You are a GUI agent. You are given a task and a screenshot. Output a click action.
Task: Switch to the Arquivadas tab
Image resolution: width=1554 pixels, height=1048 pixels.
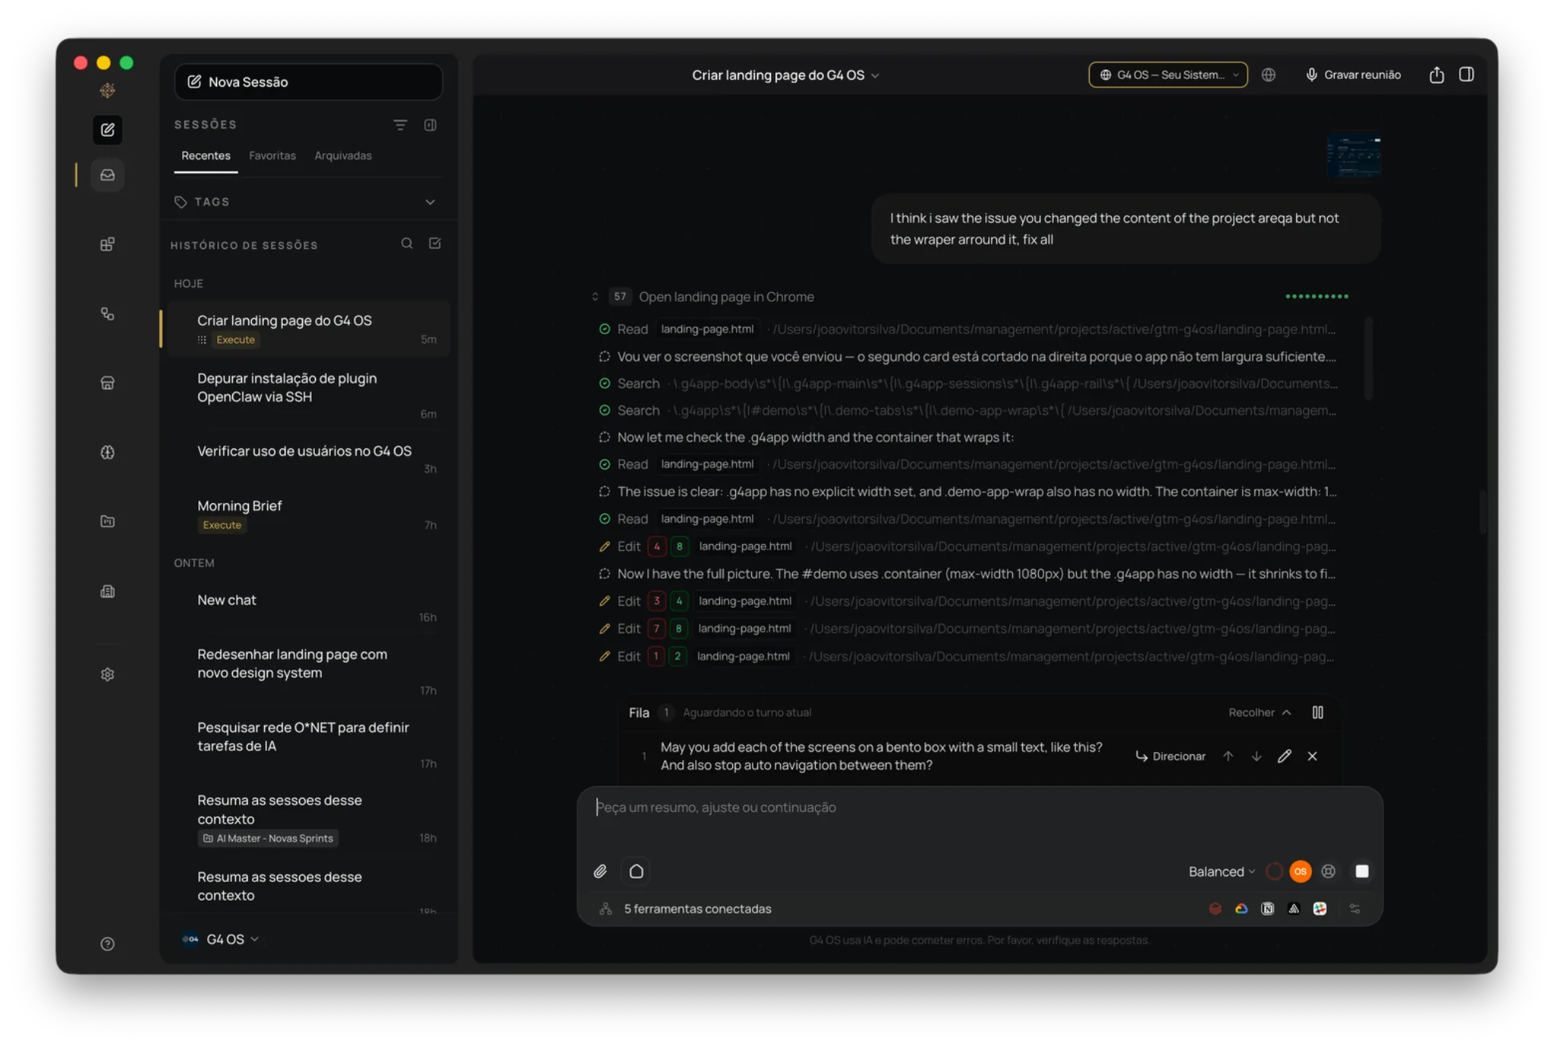pos(343,156)
